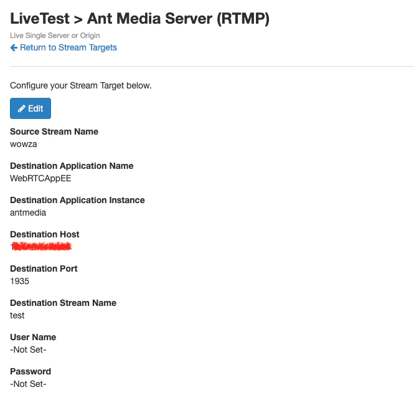Click the 'Destination Stream Name' label
Image resolution: width=414 pixels, height=400 pixels.
coord(63,303)
